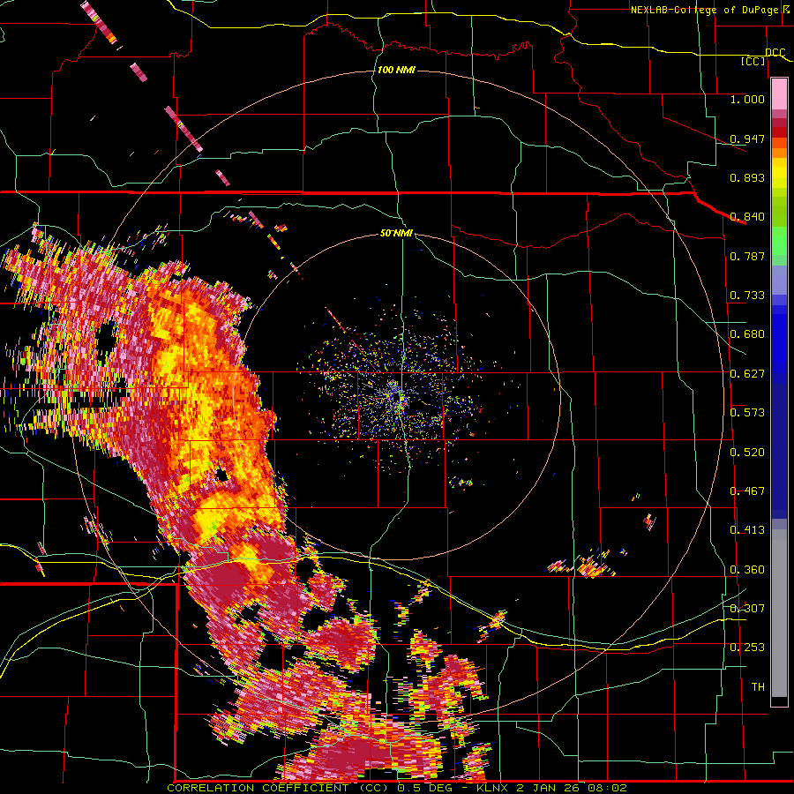
Task: Click the 0.680 legend value
Action: tap(747, 334)
